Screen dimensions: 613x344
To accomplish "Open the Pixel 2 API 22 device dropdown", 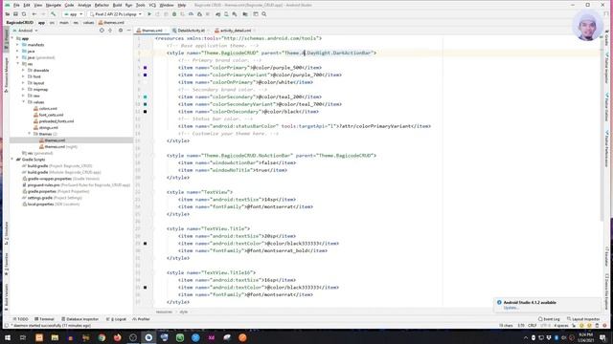I will [115, 14].
